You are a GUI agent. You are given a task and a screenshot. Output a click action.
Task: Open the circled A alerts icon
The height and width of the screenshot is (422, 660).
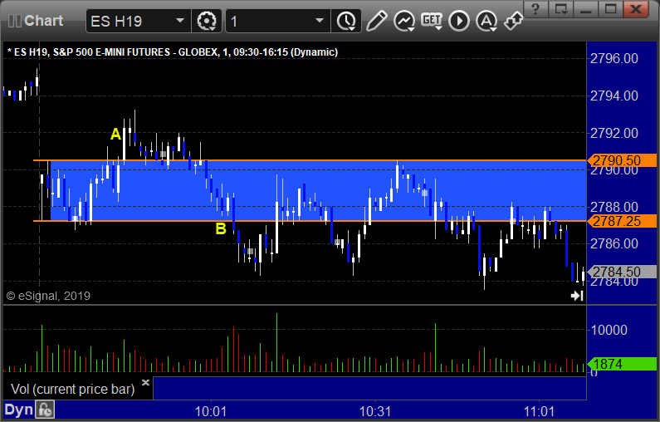tap(486, 21)
